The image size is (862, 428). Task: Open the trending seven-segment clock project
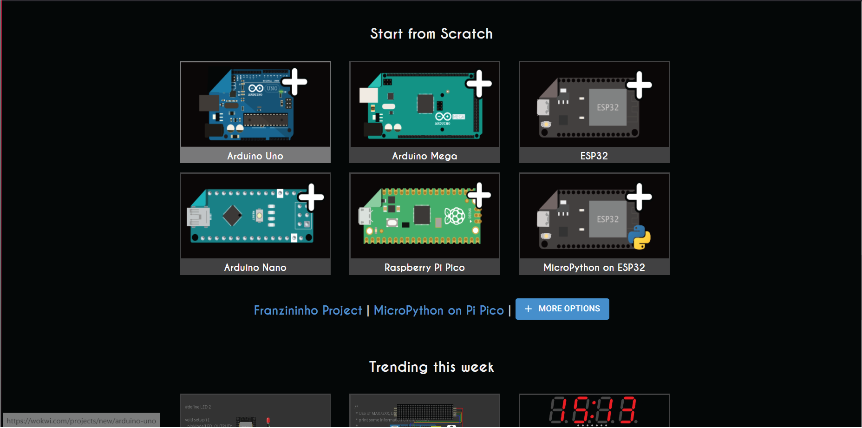point(594,411)
